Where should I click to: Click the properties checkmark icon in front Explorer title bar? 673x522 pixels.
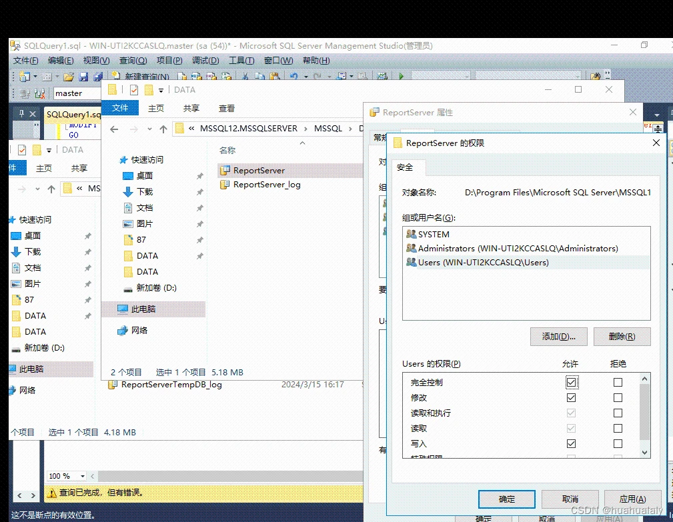[134, 89]
